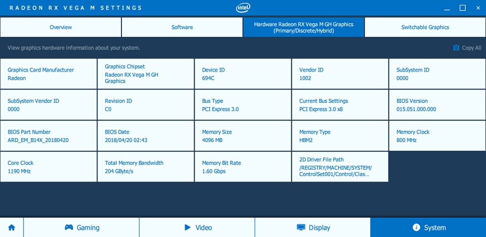
Task: Click the Total Memory Bandwidth tile
Action: (x=146, y=167)
